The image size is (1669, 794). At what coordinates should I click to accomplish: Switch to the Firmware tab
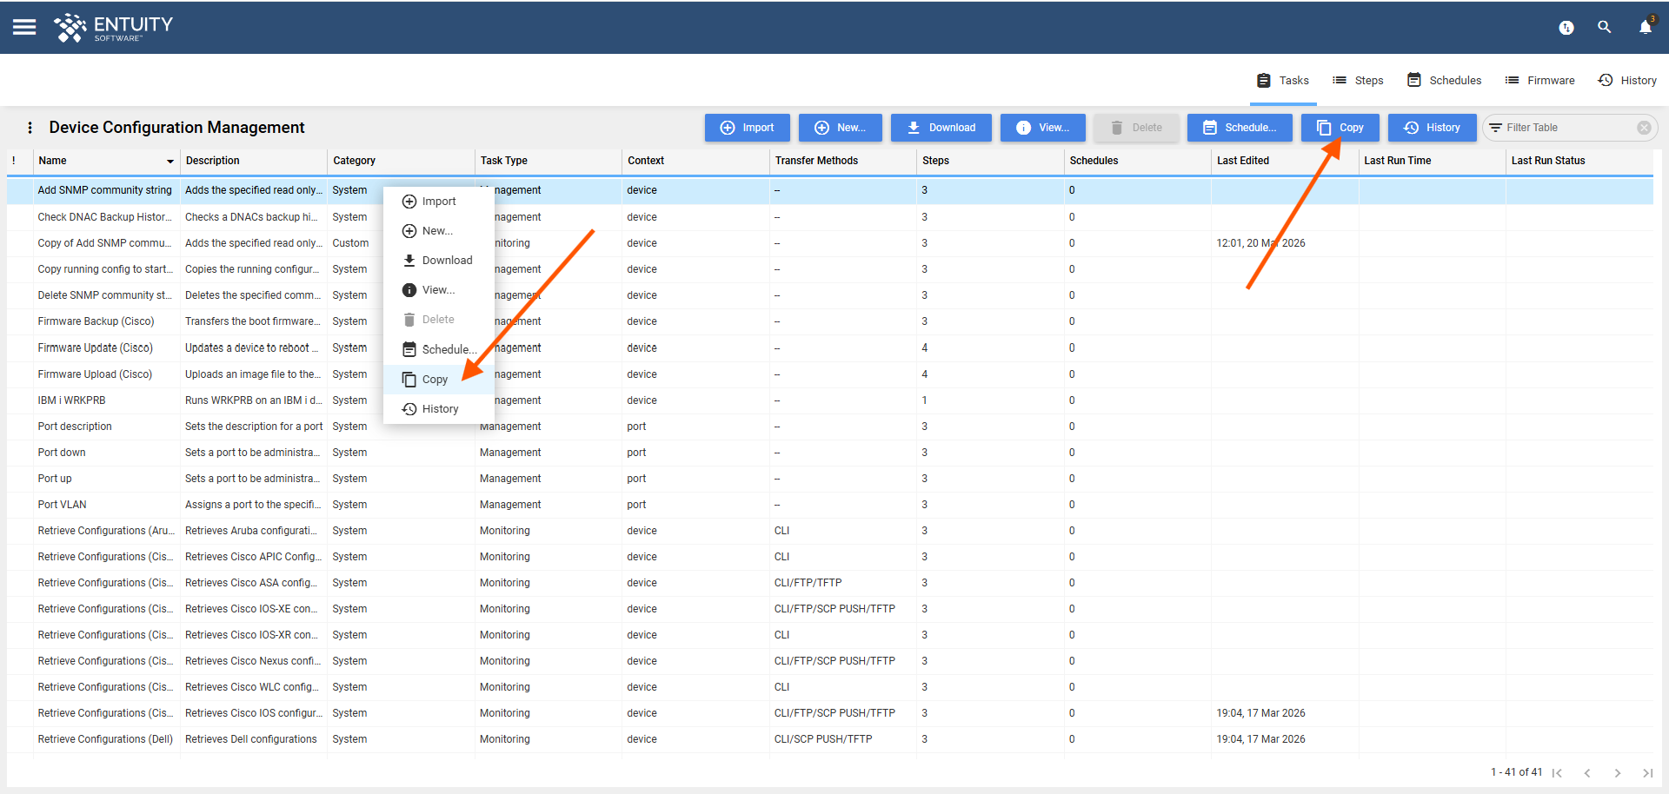pyautogui.click(x=1539, y=80)
